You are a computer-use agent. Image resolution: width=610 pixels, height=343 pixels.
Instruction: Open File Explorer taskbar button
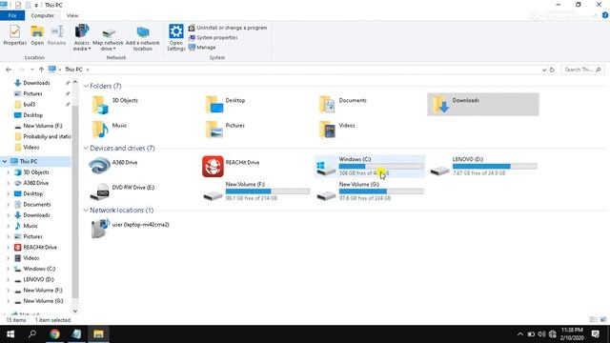pos(98,334)
